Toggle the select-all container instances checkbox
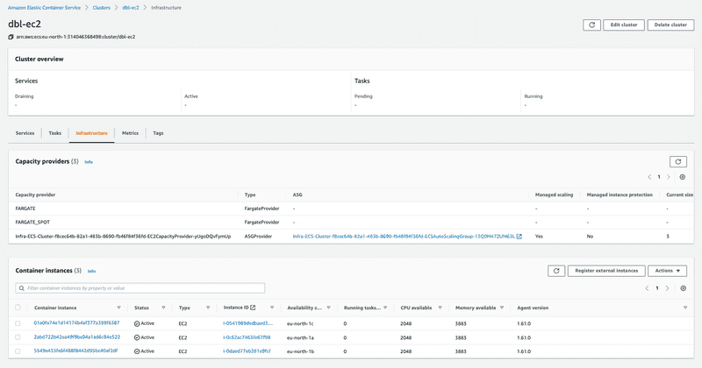The width and height of the screenshot is (702, 368). [x=18, y=308]
